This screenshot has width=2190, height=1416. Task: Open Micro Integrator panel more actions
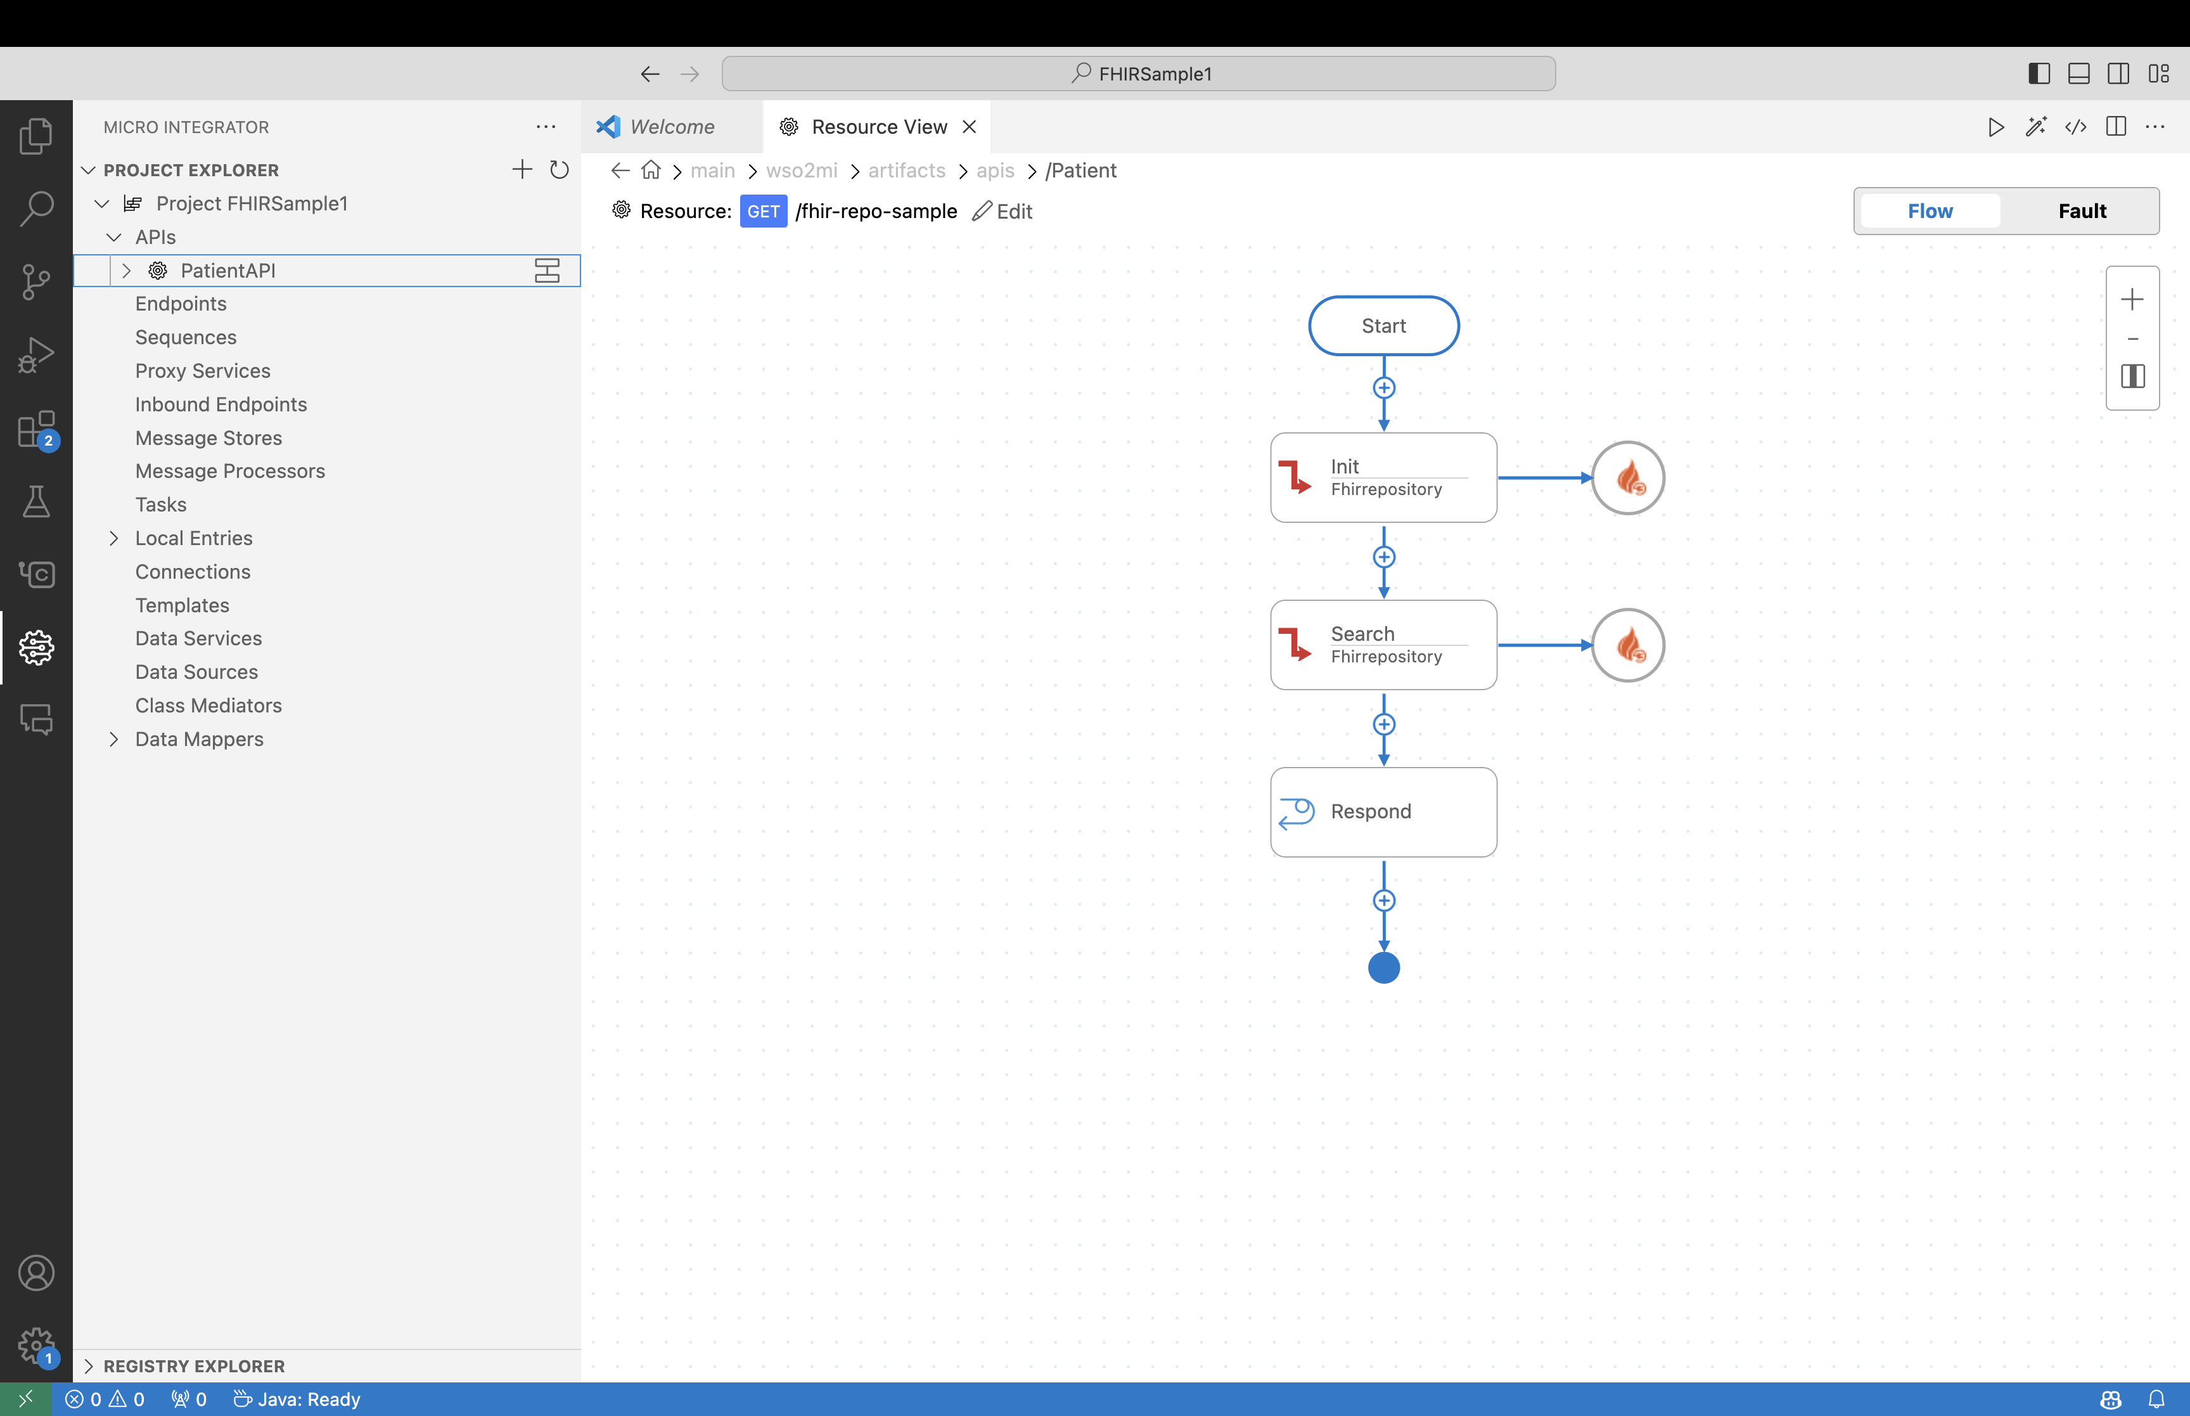tap(546, 127)
